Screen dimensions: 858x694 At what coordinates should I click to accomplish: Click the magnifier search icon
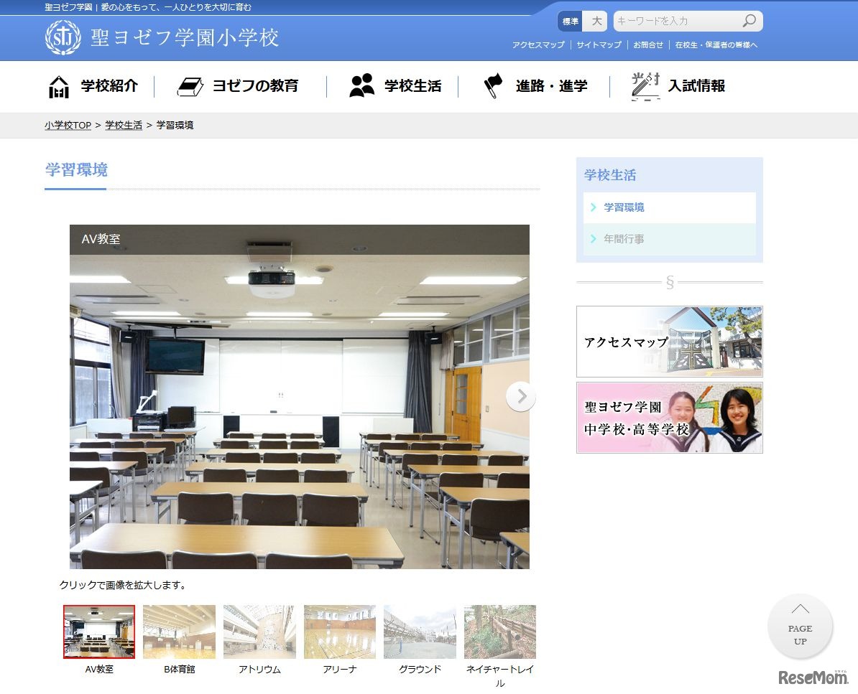click(749, 21)
